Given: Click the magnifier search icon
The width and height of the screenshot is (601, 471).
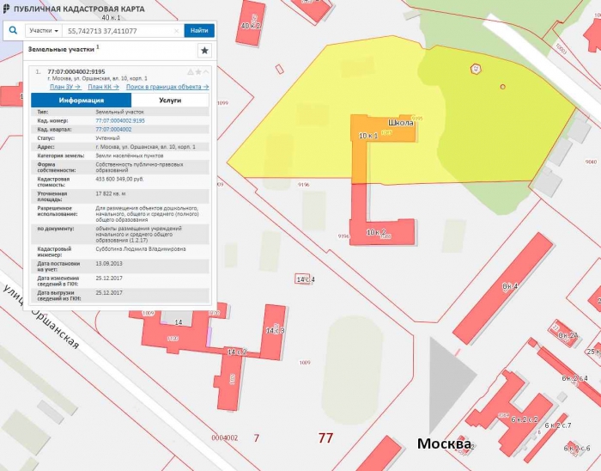Looking at the screenshot, I should coord(13,30).
